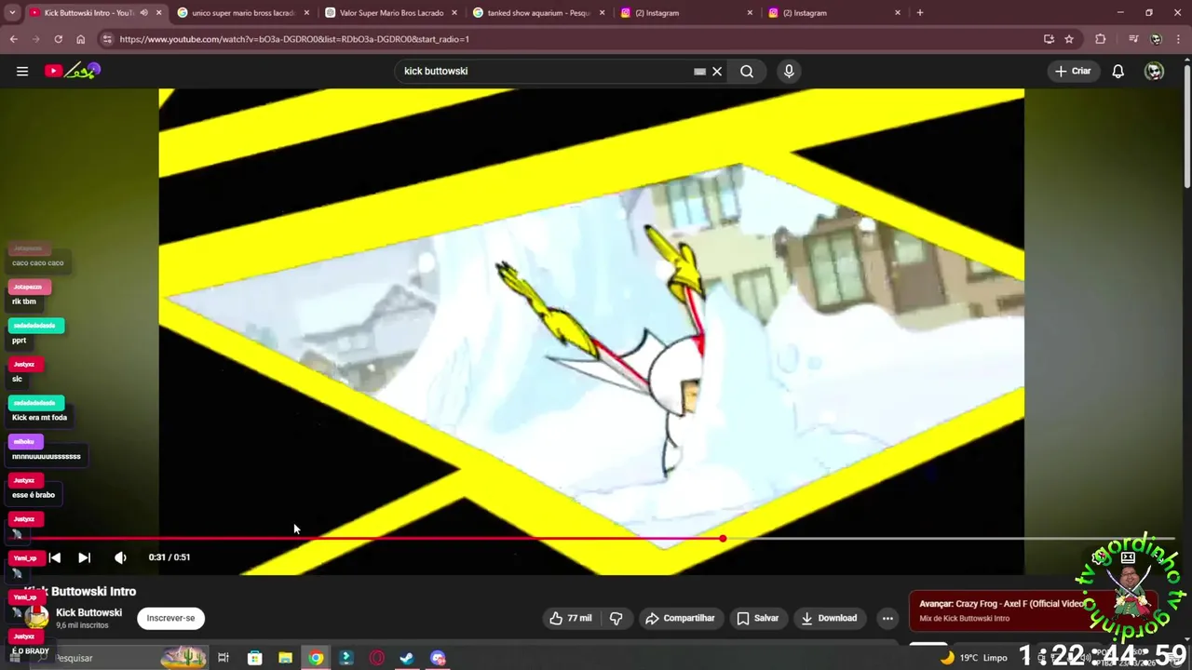Click the progress bar scrubber dot
1192x670 pixels.
pyautogui.click(x=723, y=538)
